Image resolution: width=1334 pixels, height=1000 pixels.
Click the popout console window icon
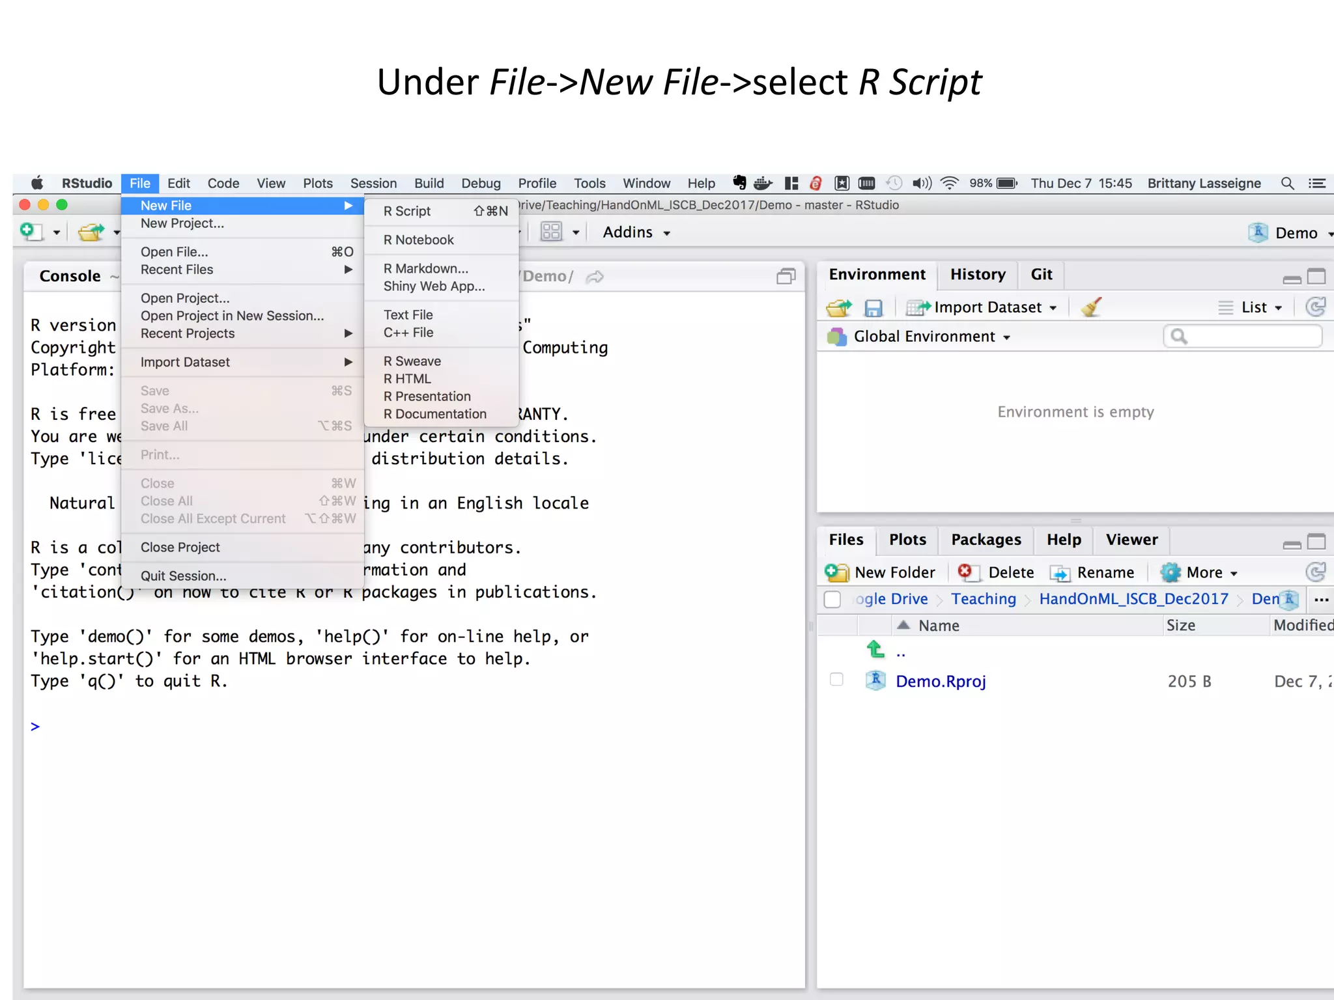(x=786, y=277)
